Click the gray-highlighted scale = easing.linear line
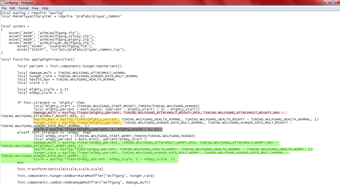This screenshot has height=185, width=340. [97, 129]
